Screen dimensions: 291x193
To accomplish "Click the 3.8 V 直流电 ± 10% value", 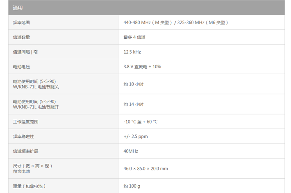I will click(142, 67).
